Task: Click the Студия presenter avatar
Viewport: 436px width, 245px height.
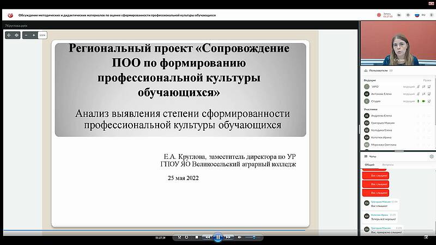Action: [x=367, y=101]
